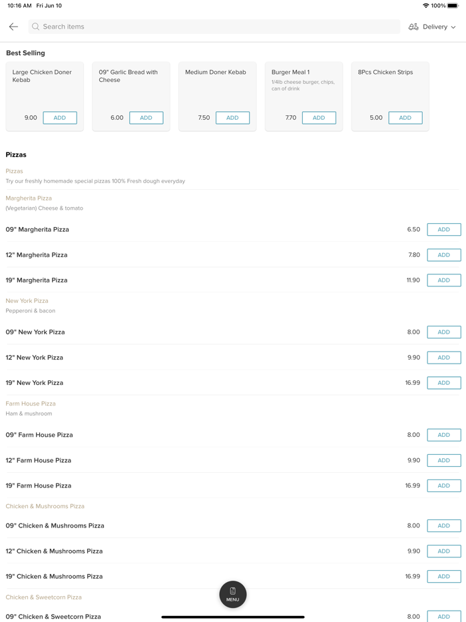Viewport: 466px width, 622px height.
Task: Add 8Pcs Chicken Strips
Action: (x=405, y=118)
